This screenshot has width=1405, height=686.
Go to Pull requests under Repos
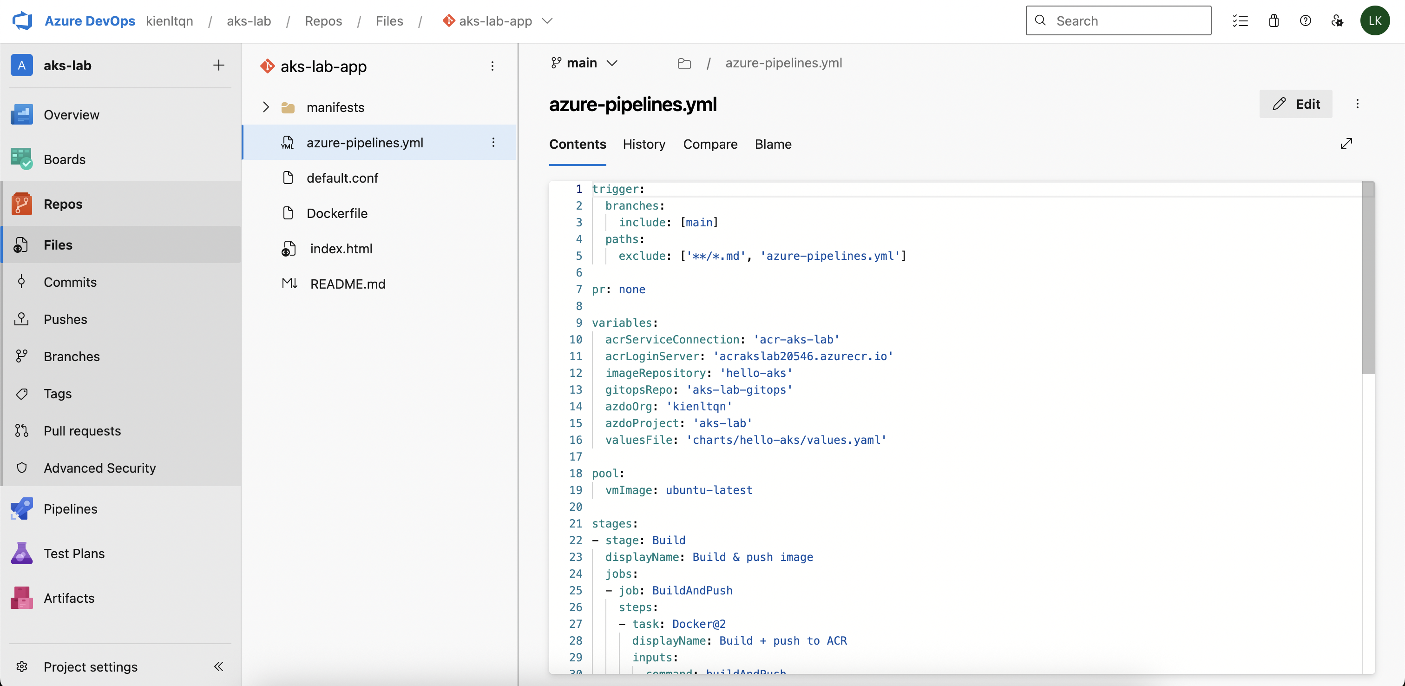pos(120,430)
